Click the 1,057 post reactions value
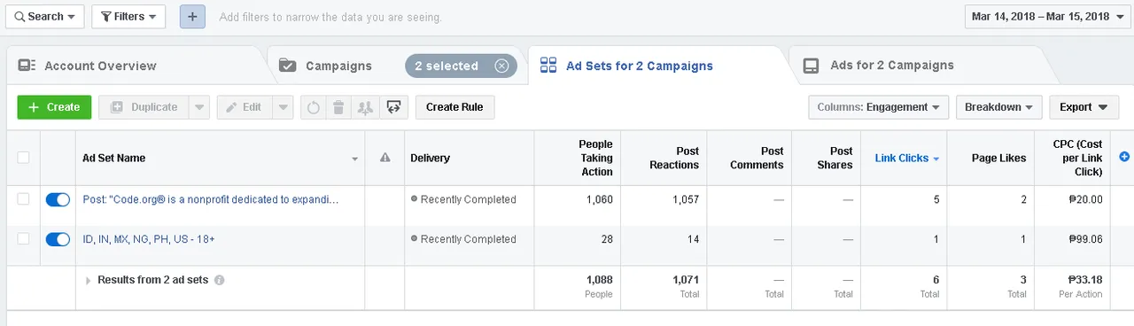This screenshot has width=1134, height=326. [687, 199]
